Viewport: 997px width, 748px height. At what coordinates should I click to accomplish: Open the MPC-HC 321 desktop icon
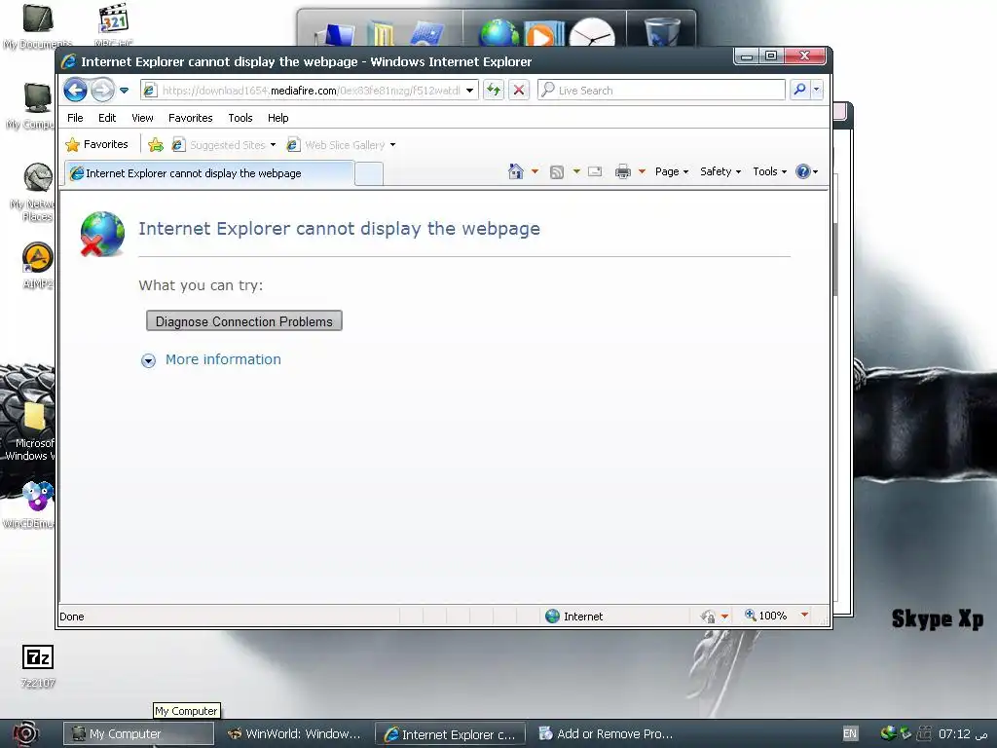tap(114, 25)
